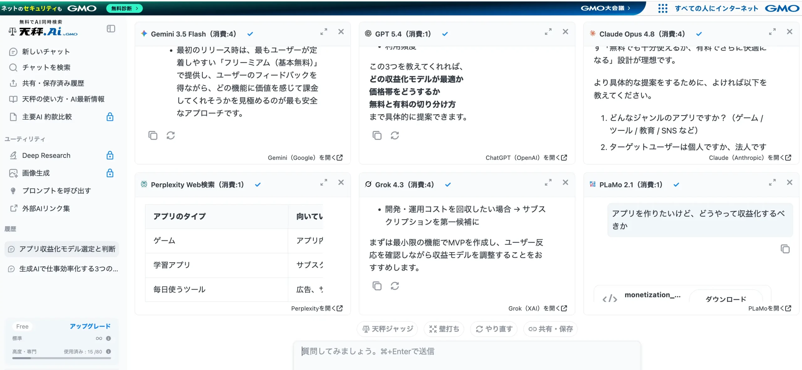Toggle checkmark on PLaMo 2.1 panel
The height and width of the screenshot is (370, 802).
(x=676, y=185)
